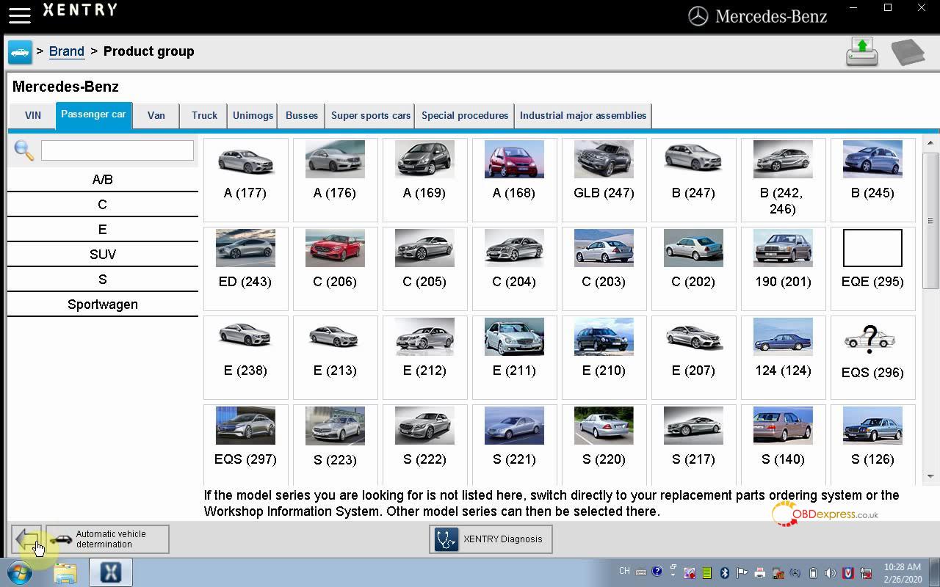Launch XENTRY Diagnosis button
Image resolution: width=940 pixels, height=587 pixels.
[491, 539]
